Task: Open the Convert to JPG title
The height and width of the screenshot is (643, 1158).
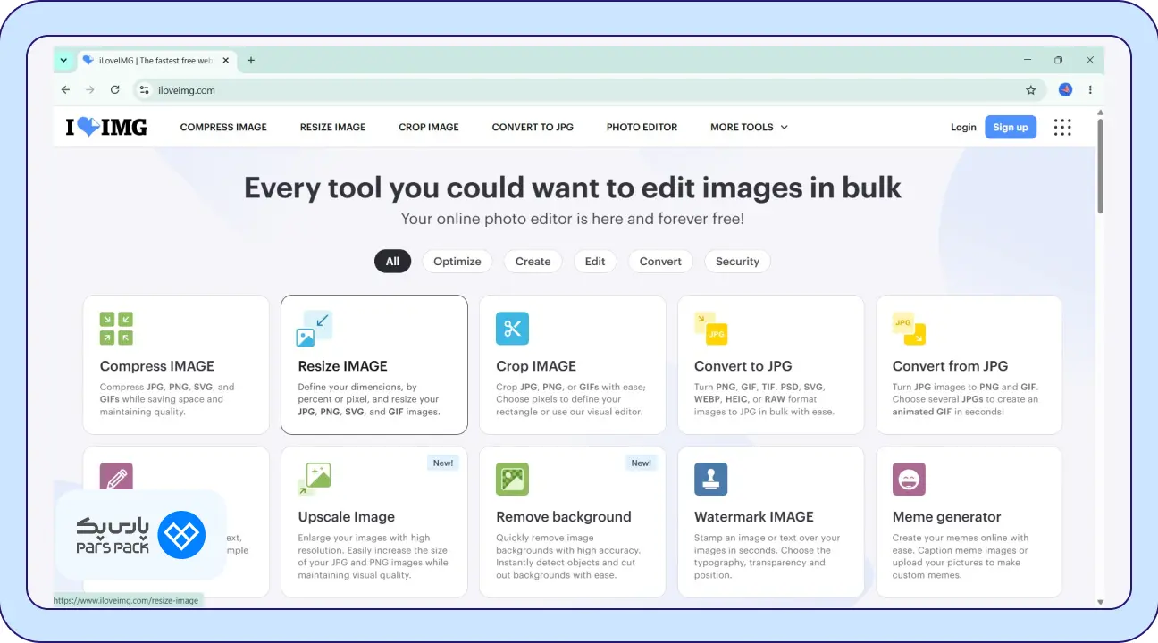Action: point(743,366)
